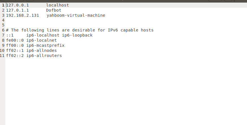Click the ip6-mcastprefix text
This screenshot has height=125, width=247.
tap(45, 45)
